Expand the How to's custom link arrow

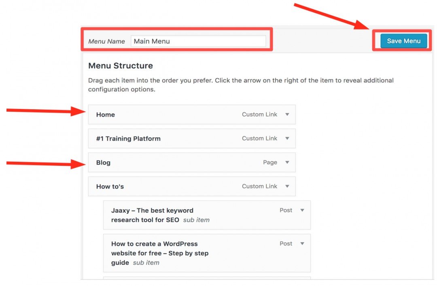[x=287, y=186]
